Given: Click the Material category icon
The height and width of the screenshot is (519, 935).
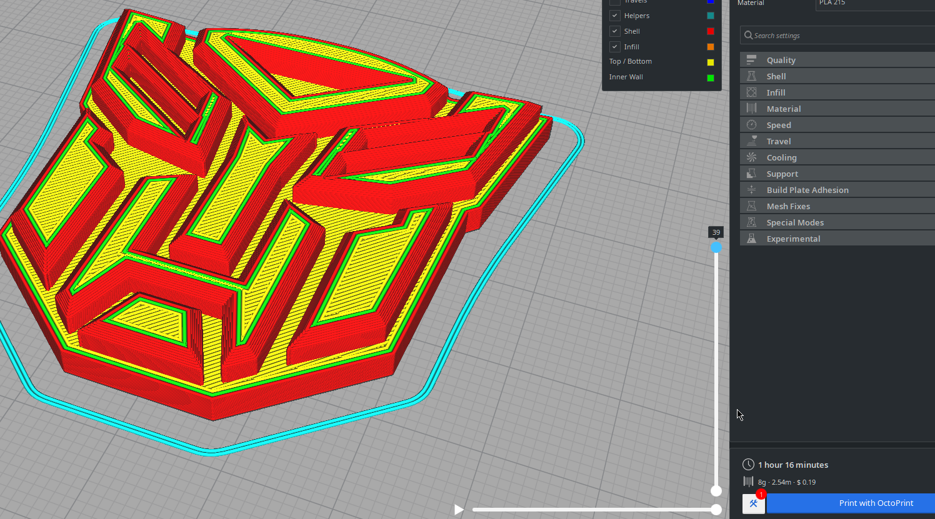Looking at the screenshot, I should pyautogui.click(x=751, y=109).
